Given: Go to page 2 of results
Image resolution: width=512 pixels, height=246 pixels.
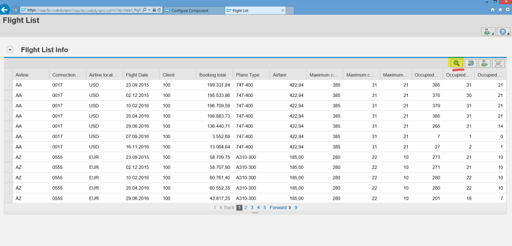Looking at the screenshot, I should [x=246, y=208].
